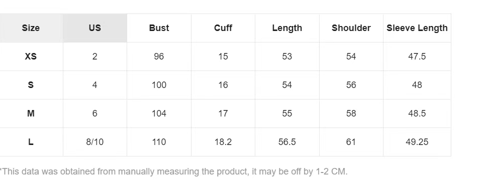
Task: Select the shoulder value 61 cell
Action: [351, 142]
